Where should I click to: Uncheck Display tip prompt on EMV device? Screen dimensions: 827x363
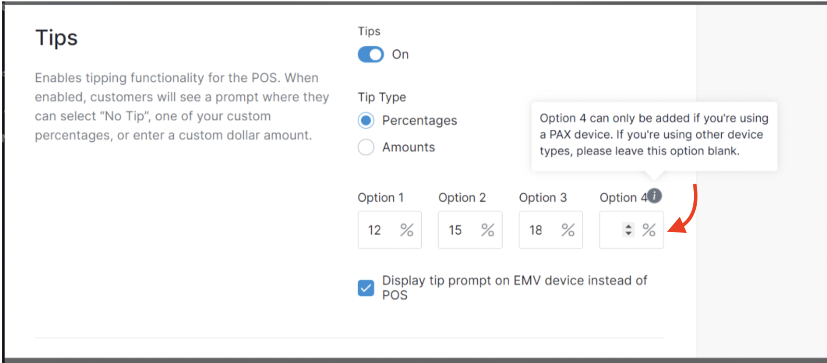click(x=365, y=288)
